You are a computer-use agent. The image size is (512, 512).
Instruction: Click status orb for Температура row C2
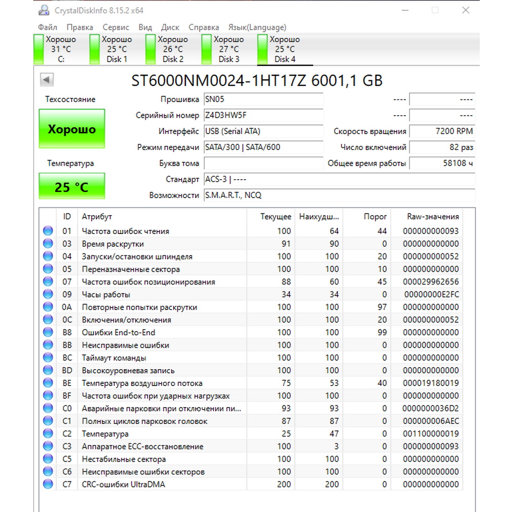point(48,433)
